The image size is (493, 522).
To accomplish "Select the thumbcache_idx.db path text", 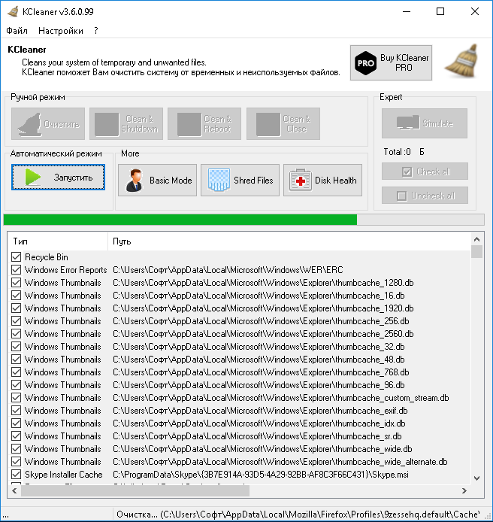I will tap(259, 423).
